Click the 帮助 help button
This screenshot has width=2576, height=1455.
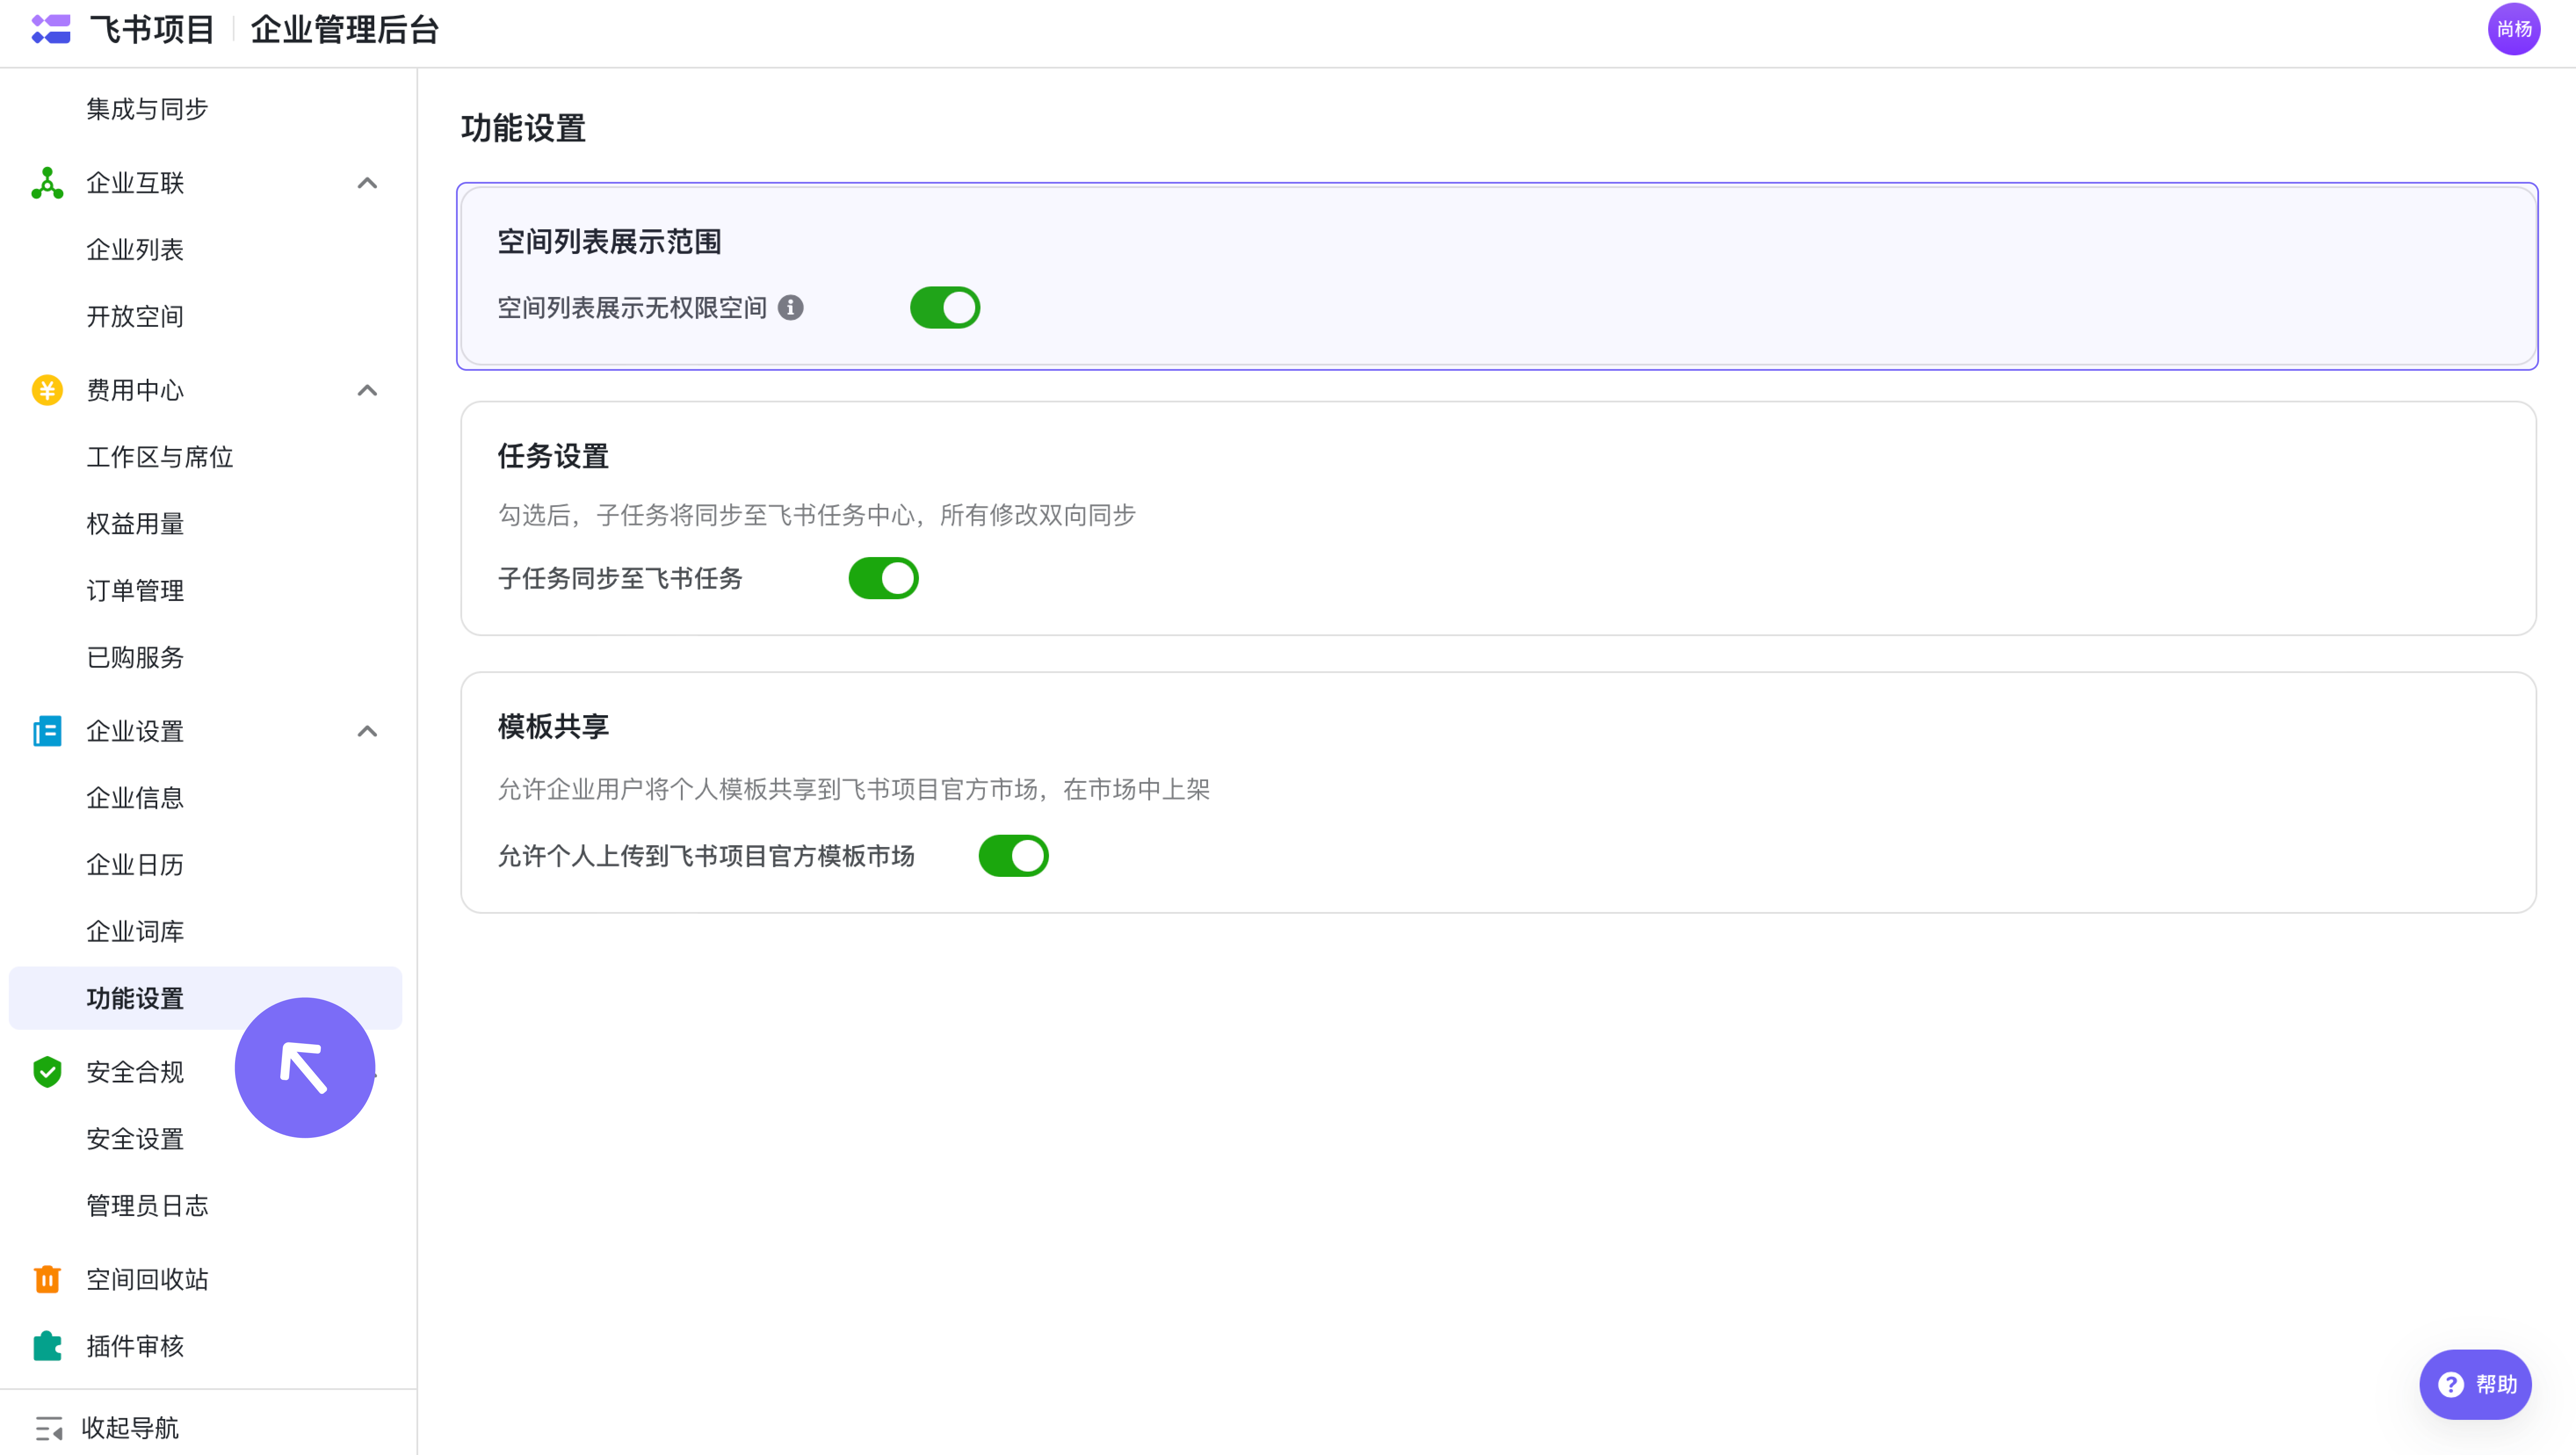click(2475, 1385)
